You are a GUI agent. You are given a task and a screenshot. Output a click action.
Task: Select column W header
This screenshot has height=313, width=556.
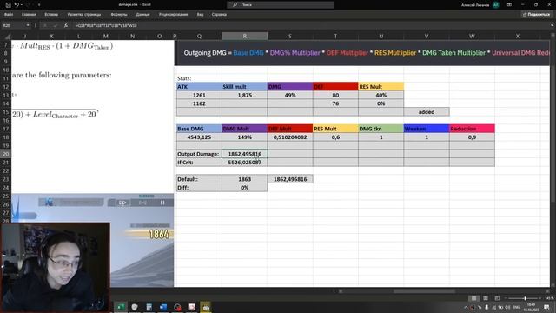[472, 37]
